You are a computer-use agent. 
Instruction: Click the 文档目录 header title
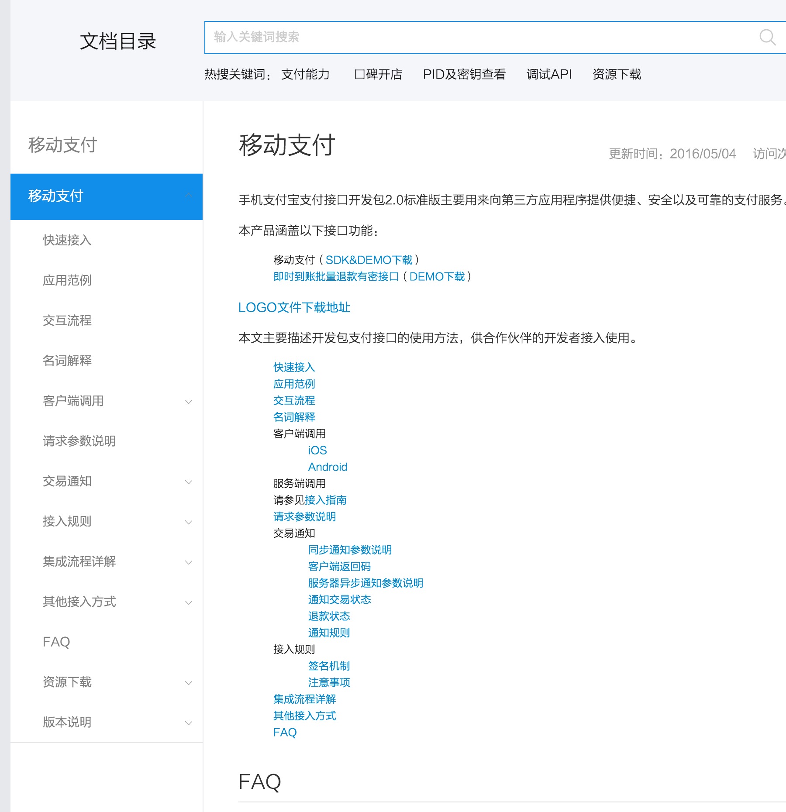pyautogui.click(x=118, y=41)
